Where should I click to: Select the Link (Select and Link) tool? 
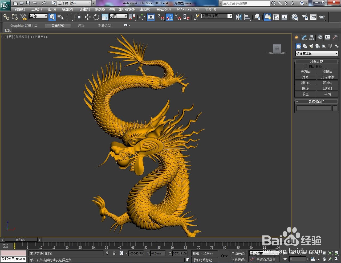coord(6,17)
